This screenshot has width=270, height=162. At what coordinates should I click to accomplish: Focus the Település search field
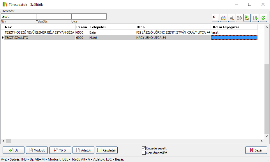[x=54, y=17]
